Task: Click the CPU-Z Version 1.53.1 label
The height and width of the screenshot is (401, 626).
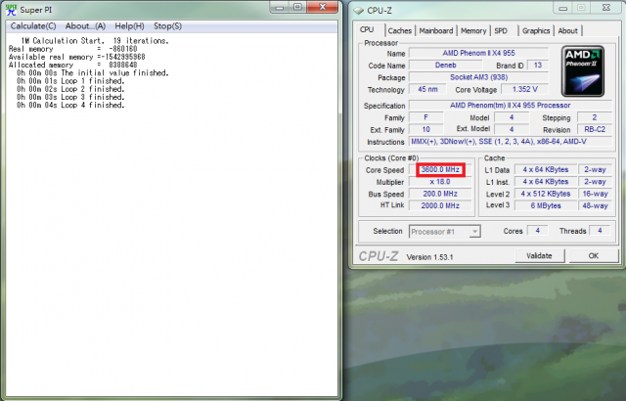Action: coord(429,257)
